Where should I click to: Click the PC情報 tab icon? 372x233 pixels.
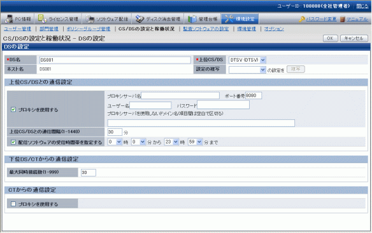(9, 19)
